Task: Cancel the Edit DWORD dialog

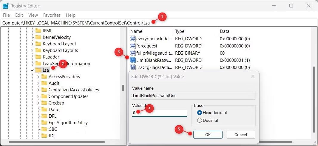Action: point(240,135)
